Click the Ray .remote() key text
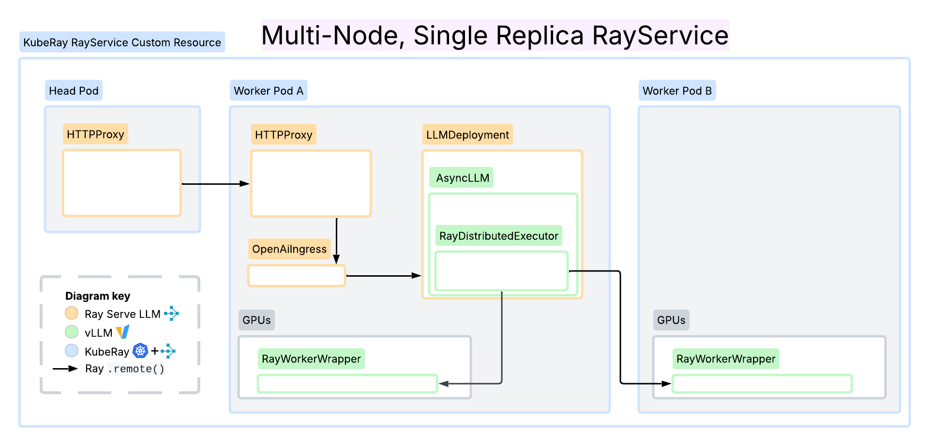 (x=125, y=369)
